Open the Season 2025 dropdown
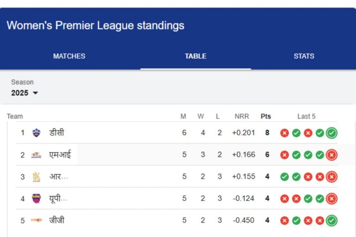 tap(24, 93)
